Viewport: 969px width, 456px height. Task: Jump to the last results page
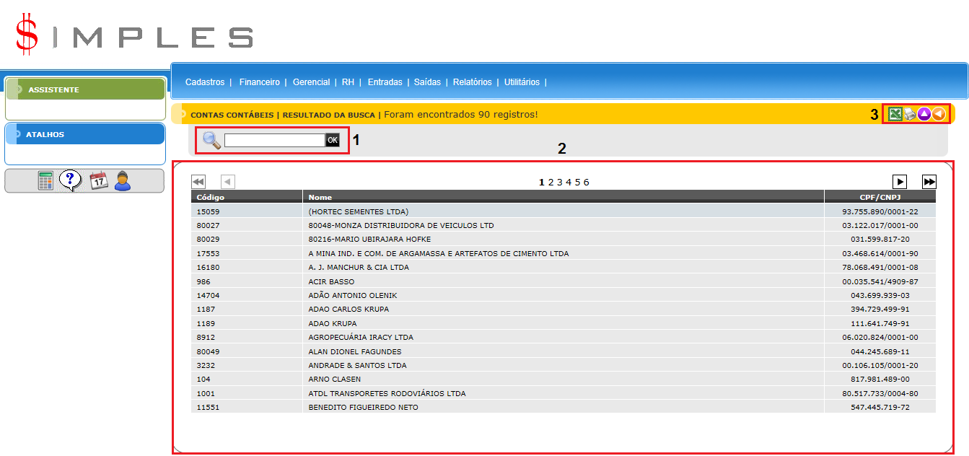pyautogui.click(x=929, y=182)
